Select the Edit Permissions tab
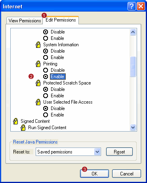 pyautogui.click(x=61, y=20)
